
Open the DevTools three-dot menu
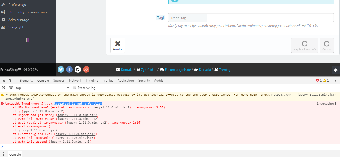(335, 81)
